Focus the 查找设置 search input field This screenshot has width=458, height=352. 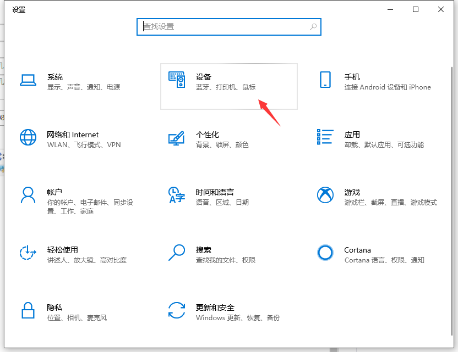[x=223, y=26]
